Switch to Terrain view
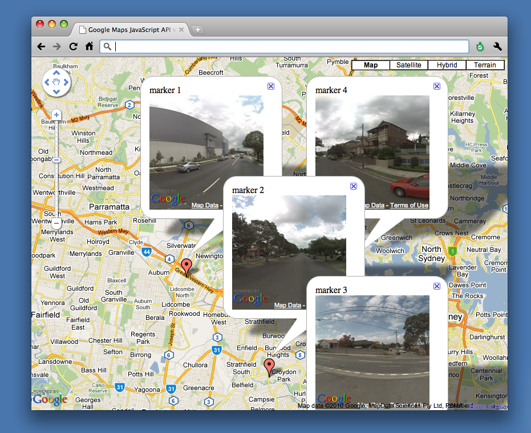Image resolution: width=531 pixels, height=433 pixels. pos(485,65)
